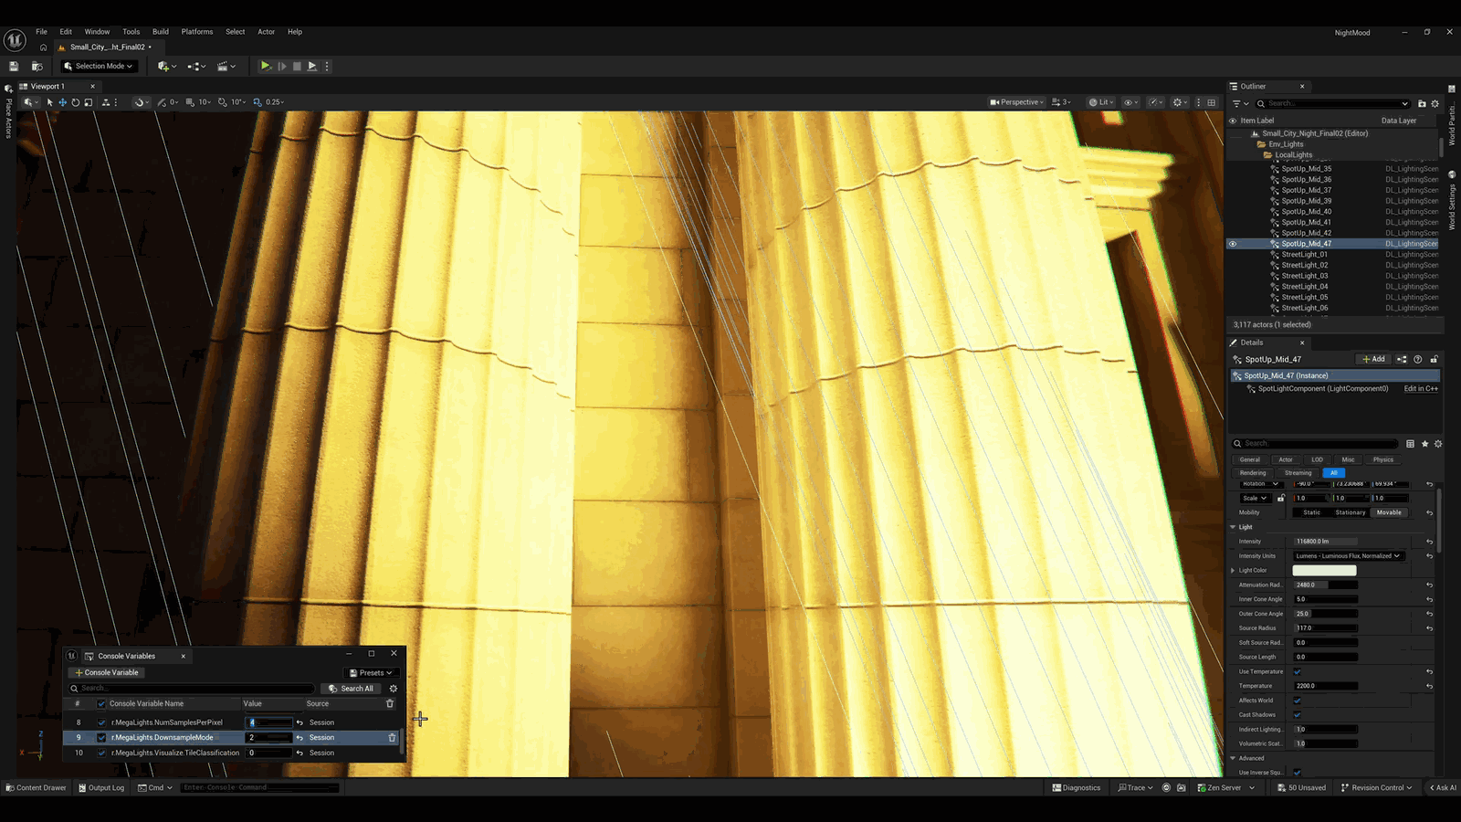
Task: Click the Stop simulation button
Action: click(297, 66)
